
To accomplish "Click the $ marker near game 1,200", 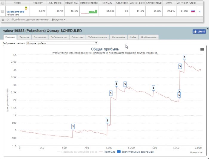I will [x=125, y=84].
